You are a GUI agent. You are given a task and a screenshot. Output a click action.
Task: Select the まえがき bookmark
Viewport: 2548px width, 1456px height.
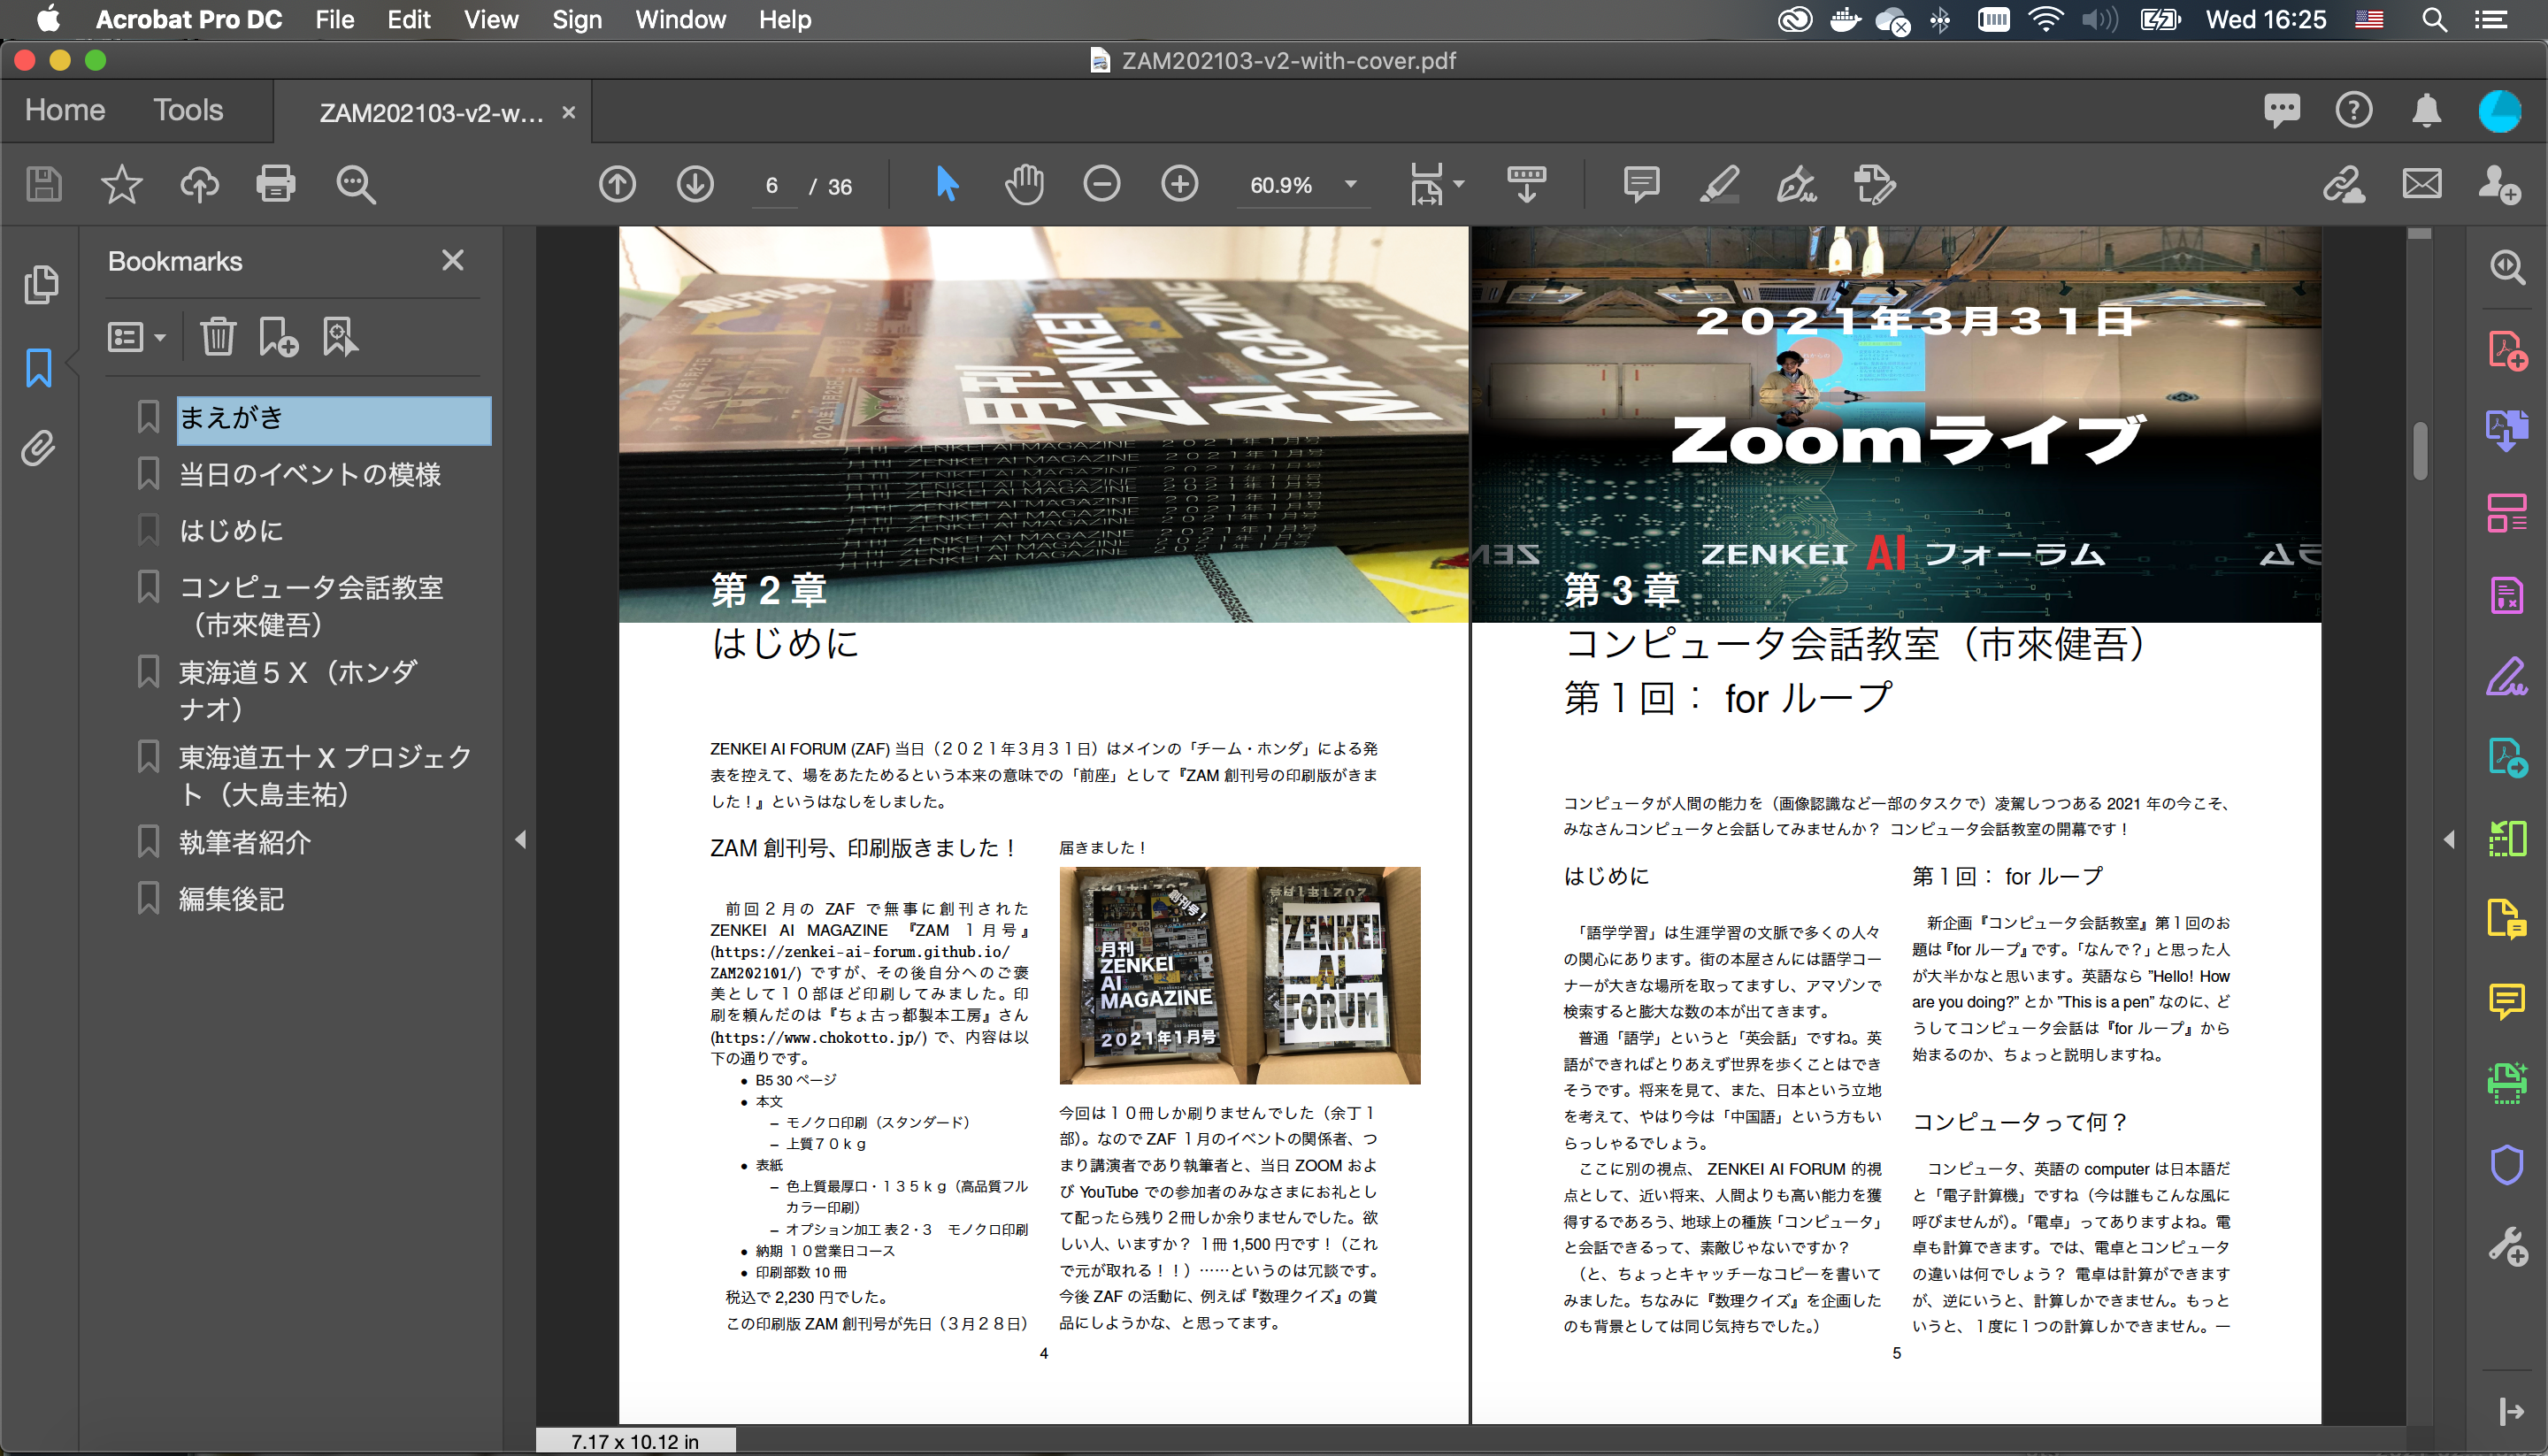click(x=334, y=420)
